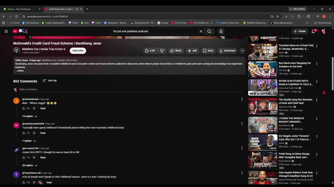Open browser extensions puzzle icon
The image size is (334, 187).
(299, 16)
